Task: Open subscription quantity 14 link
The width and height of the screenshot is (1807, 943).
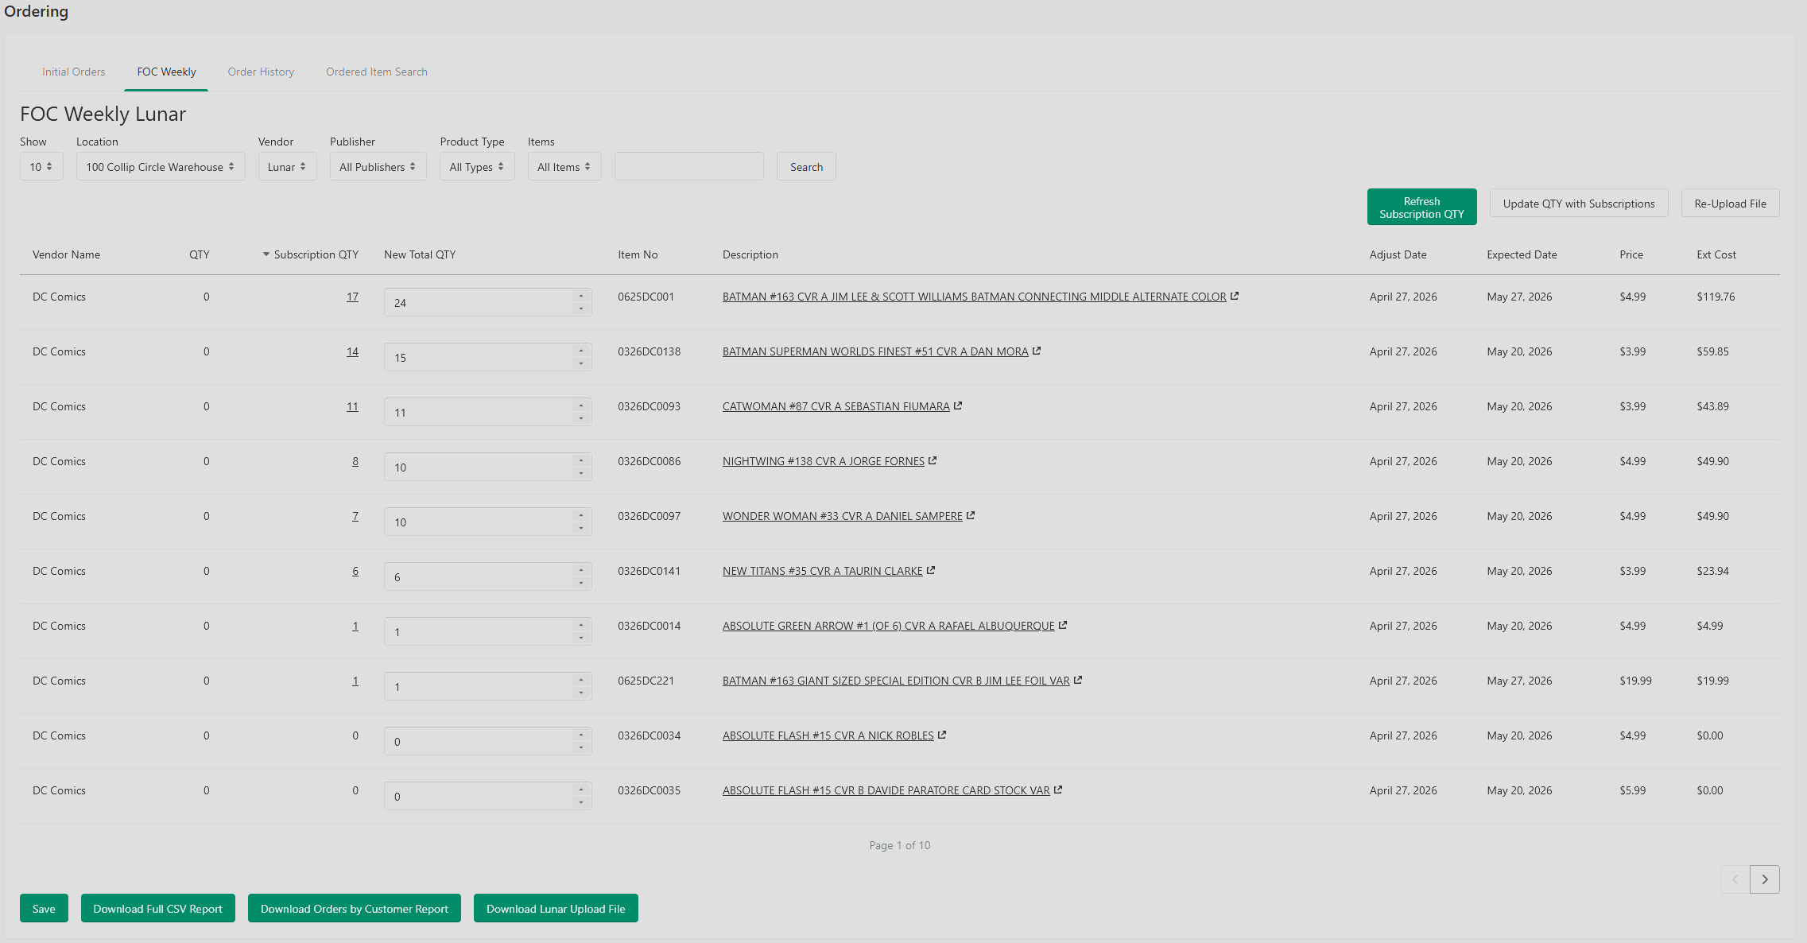Action: click(352, 351)
